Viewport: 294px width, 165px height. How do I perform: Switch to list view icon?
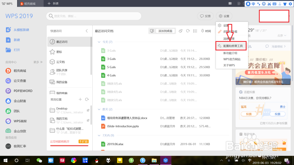195,31
